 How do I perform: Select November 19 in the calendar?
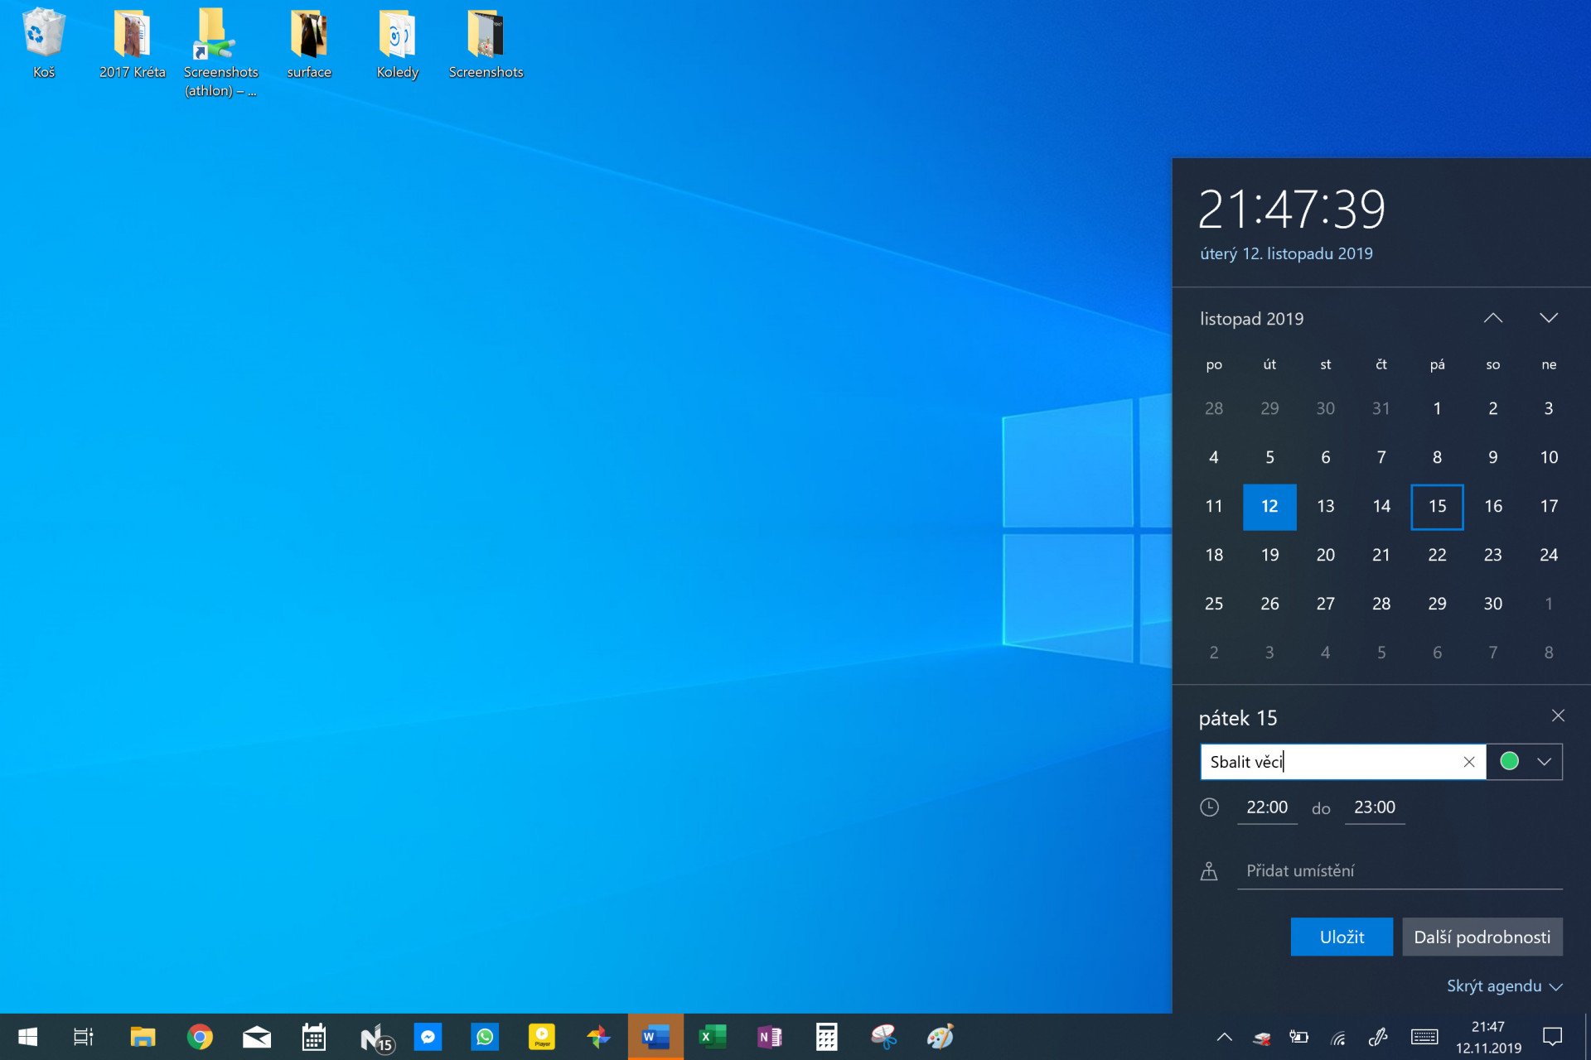pos(1269,555)
